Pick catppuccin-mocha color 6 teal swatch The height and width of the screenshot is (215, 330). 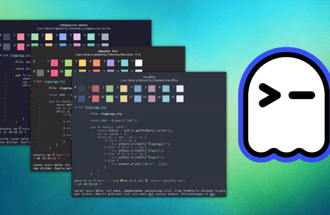[x=91, y=37]
